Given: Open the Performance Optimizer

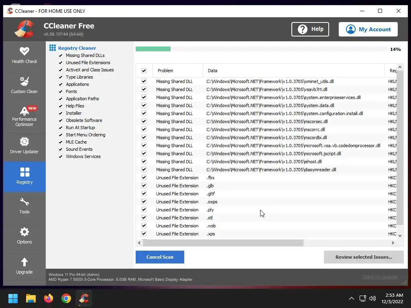Looking at the screenshot, I should [x=24, y=117].
